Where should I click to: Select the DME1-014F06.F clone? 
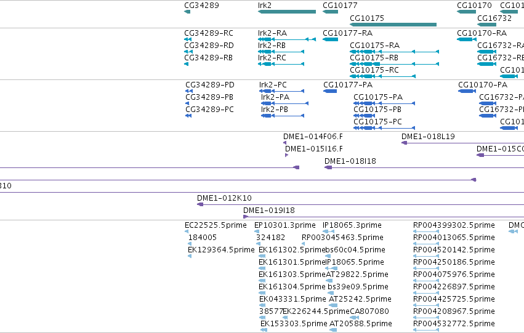(313, 137)
